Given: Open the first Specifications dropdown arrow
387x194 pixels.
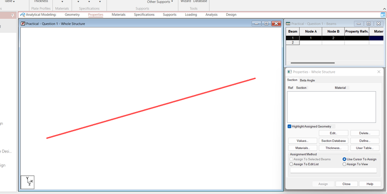Looking at the screenshot, I should [x=78, y=2].
